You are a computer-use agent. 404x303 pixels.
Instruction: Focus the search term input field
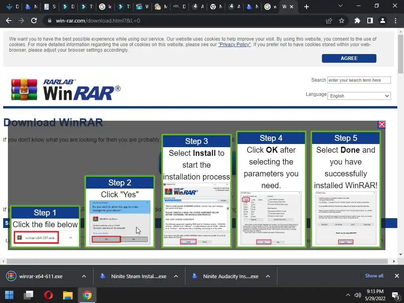(x=359, y=80)
